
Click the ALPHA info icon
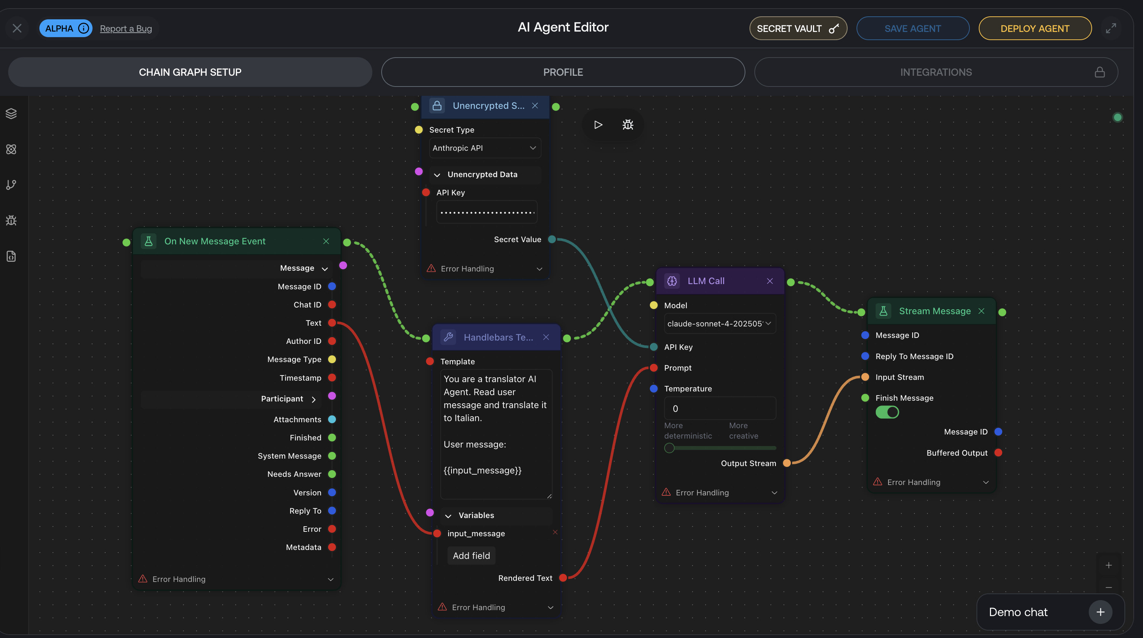click(83, 28)
